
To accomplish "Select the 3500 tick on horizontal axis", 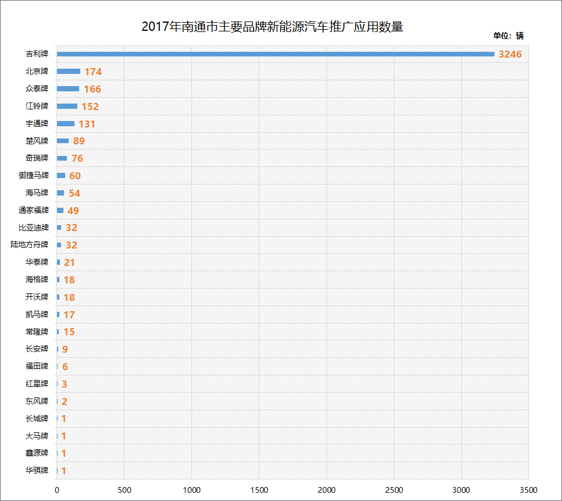I will point(528,489).
